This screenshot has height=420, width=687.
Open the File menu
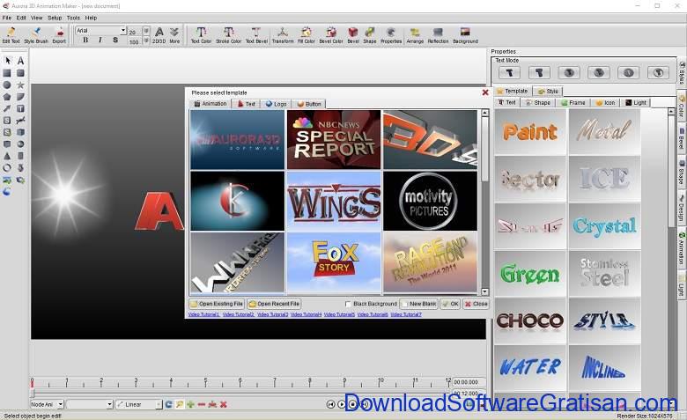(6, 18)
